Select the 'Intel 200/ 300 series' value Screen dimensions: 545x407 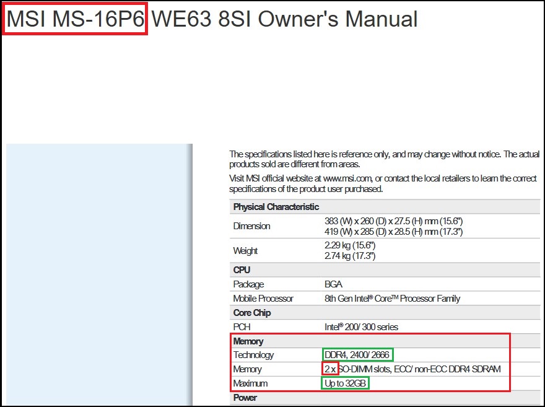pos(361,327)
